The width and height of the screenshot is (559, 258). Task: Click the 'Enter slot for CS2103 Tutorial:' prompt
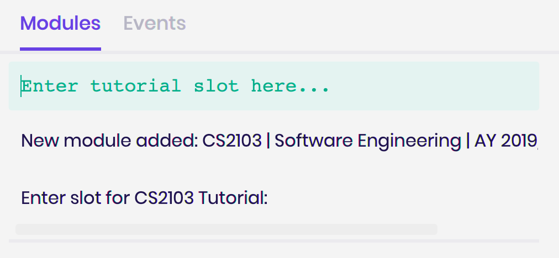tap(144, 198)
